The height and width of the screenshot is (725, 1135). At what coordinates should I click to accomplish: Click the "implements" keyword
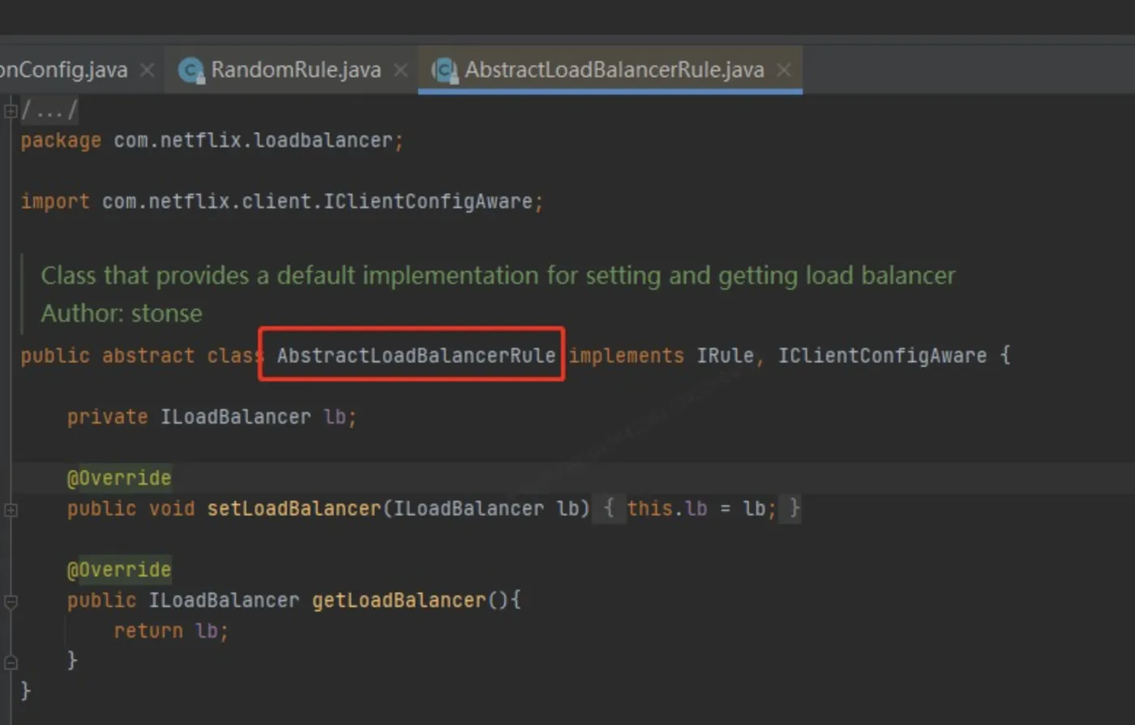[x=627, y=356]
